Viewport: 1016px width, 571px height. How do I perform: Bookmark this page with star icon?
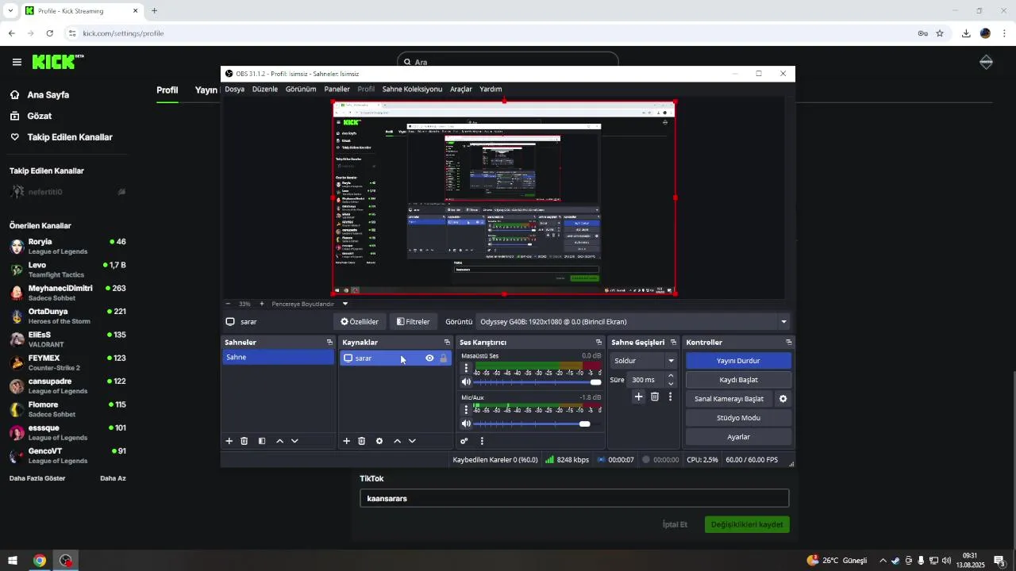[940, 33]
